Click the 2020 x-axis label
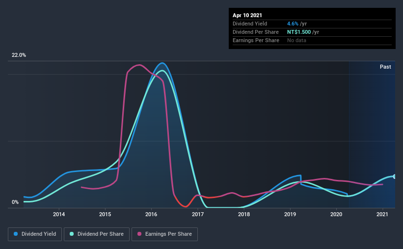Image resolution: width=403 pixels, height=249 pixels. 336,214
